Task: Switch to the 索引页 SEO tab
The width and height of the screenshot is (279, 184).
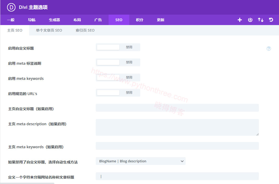Action: coord(85,30)
